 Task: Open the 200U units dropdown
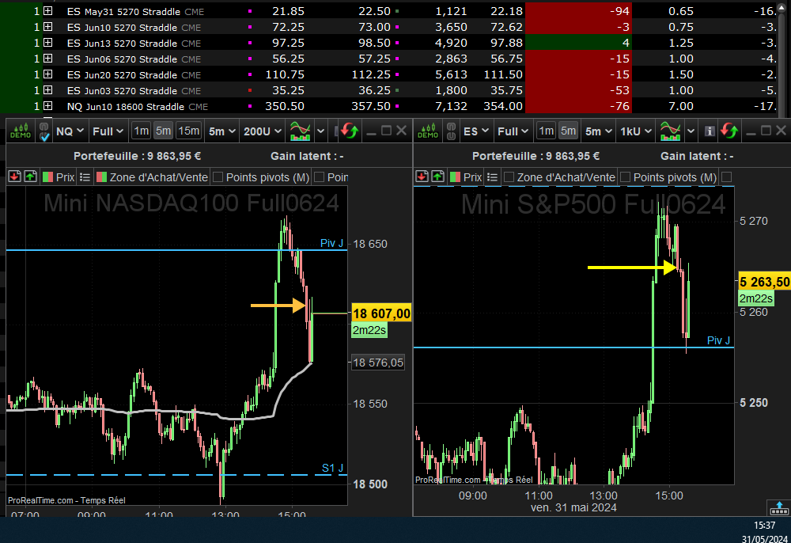click(x=263, y=131)
